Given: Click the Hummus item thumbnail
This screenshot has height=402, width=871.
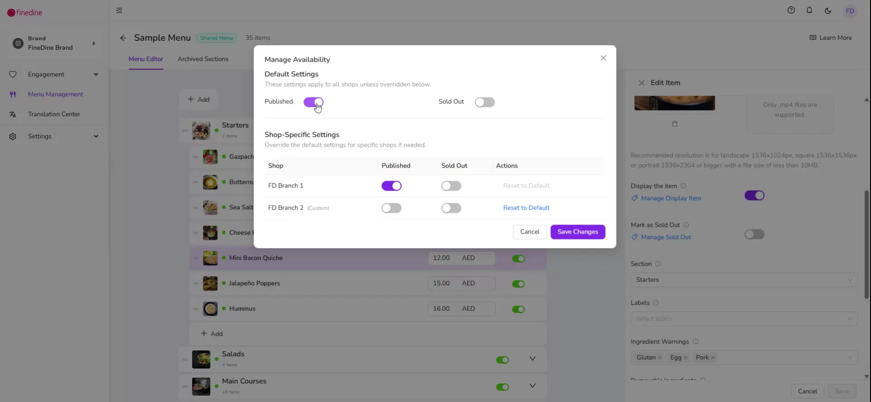Looking at the screenshot, I should click(x=210, y=309).
